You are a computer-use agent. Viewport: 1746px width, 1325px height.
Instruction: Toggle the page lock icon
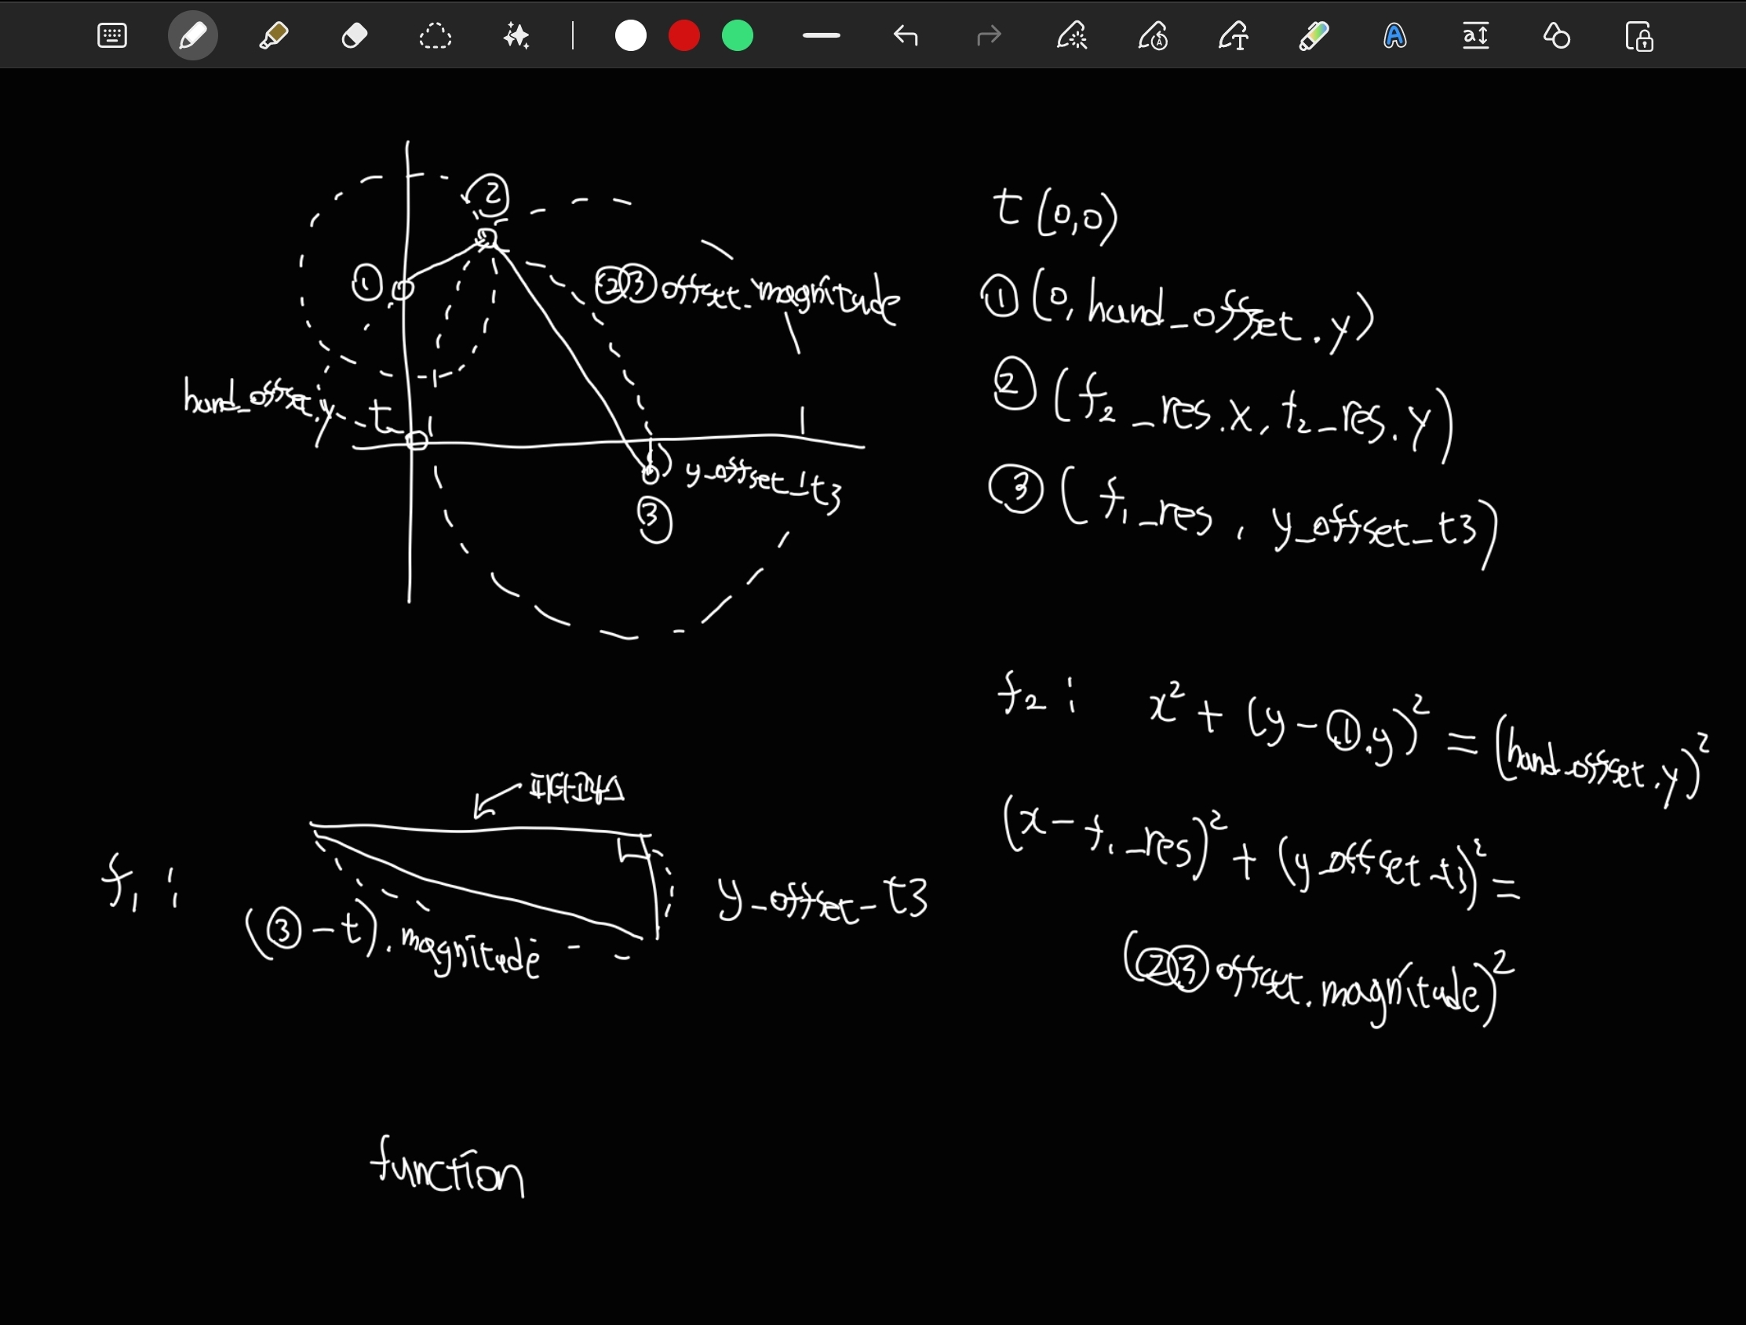[x=1638, y=36]
